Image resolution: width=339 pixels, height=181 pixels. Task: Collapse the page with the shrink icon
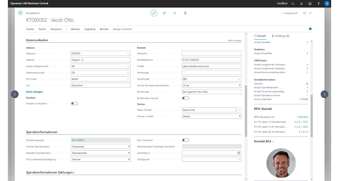(310, 13)
